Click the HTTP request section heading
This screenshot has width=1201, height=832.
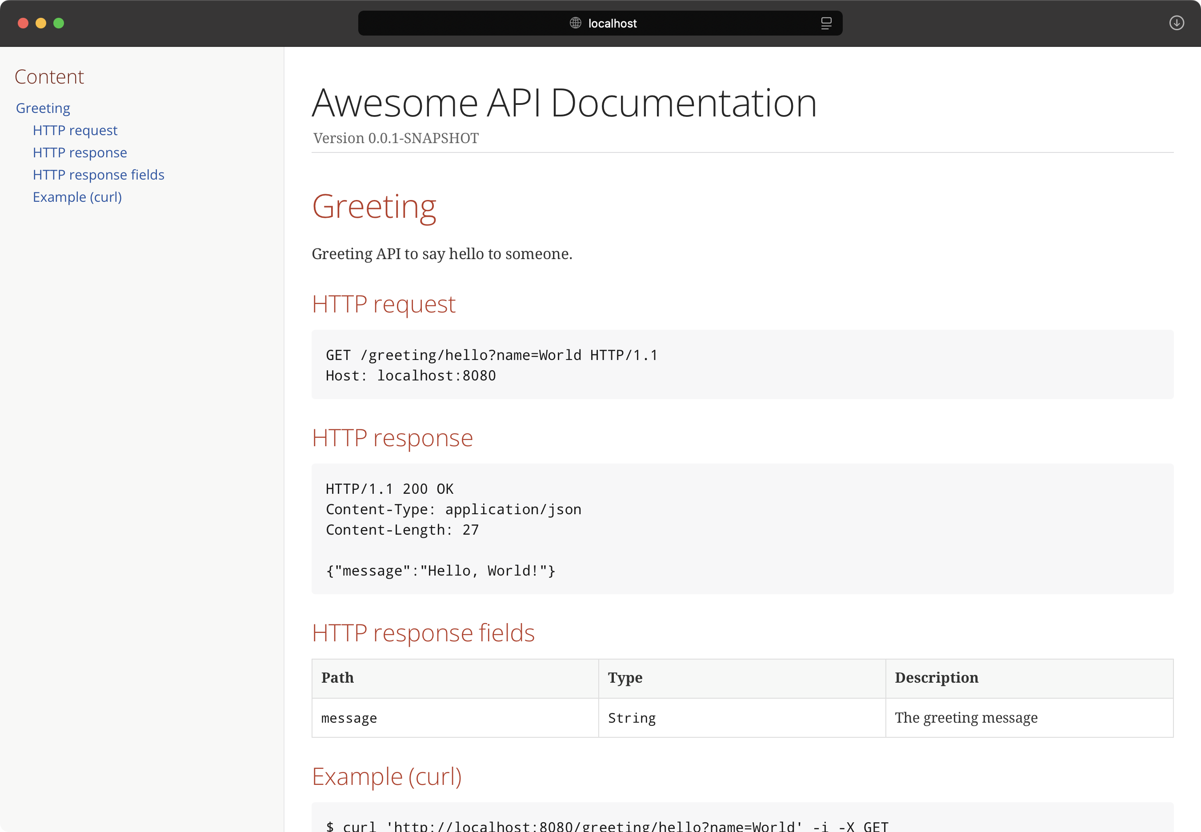(x=384, y=304)
